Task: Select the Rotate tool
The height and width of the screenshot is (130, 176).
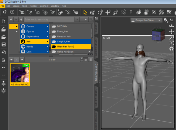Action: [x=100, y=12]
